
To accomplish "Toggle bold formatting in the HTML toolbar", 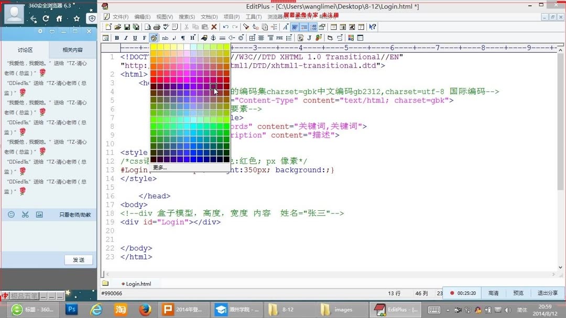I will (x=116, y=37).
